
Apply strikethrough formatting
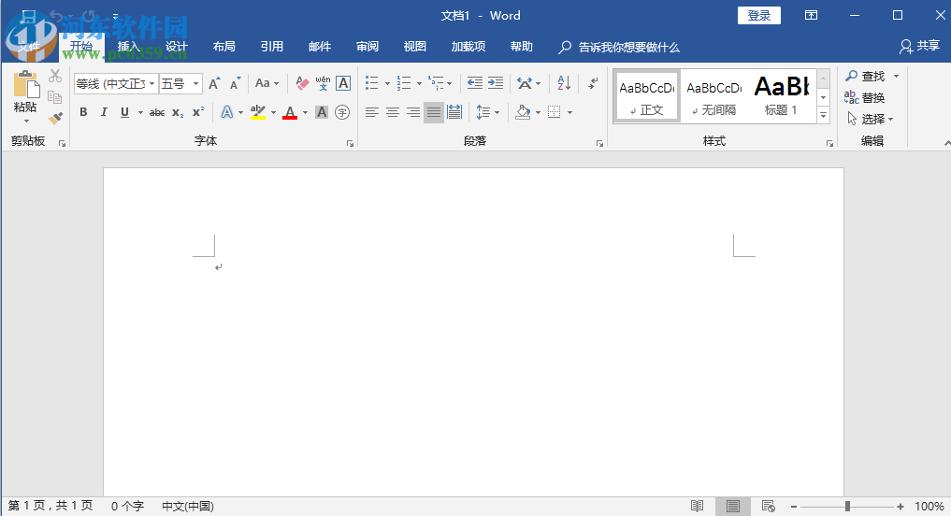coord(157,112)
